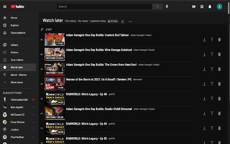Image resolution: width=230 pixels, height=144 pixels.
Task: Click the search magnifier button
Action: pos(157,6)
